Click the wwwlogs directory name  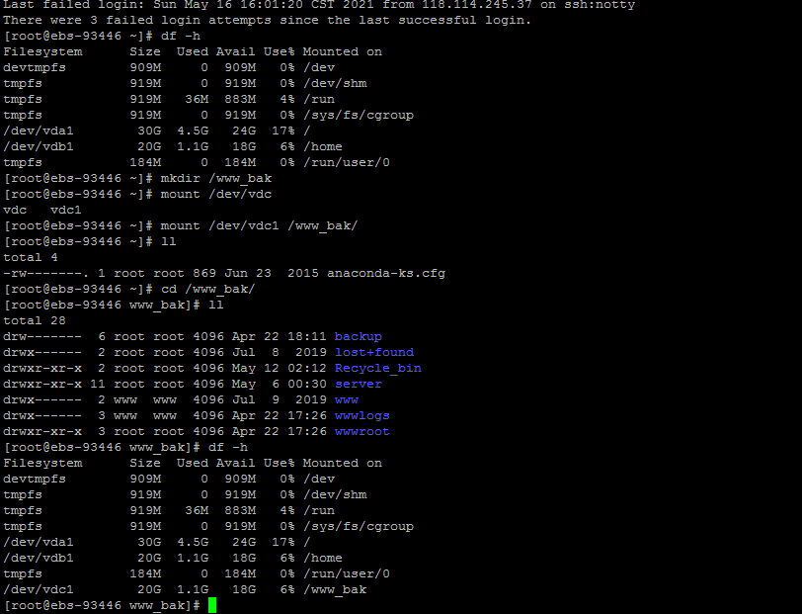pyautogui.click(x=361, y=415)
